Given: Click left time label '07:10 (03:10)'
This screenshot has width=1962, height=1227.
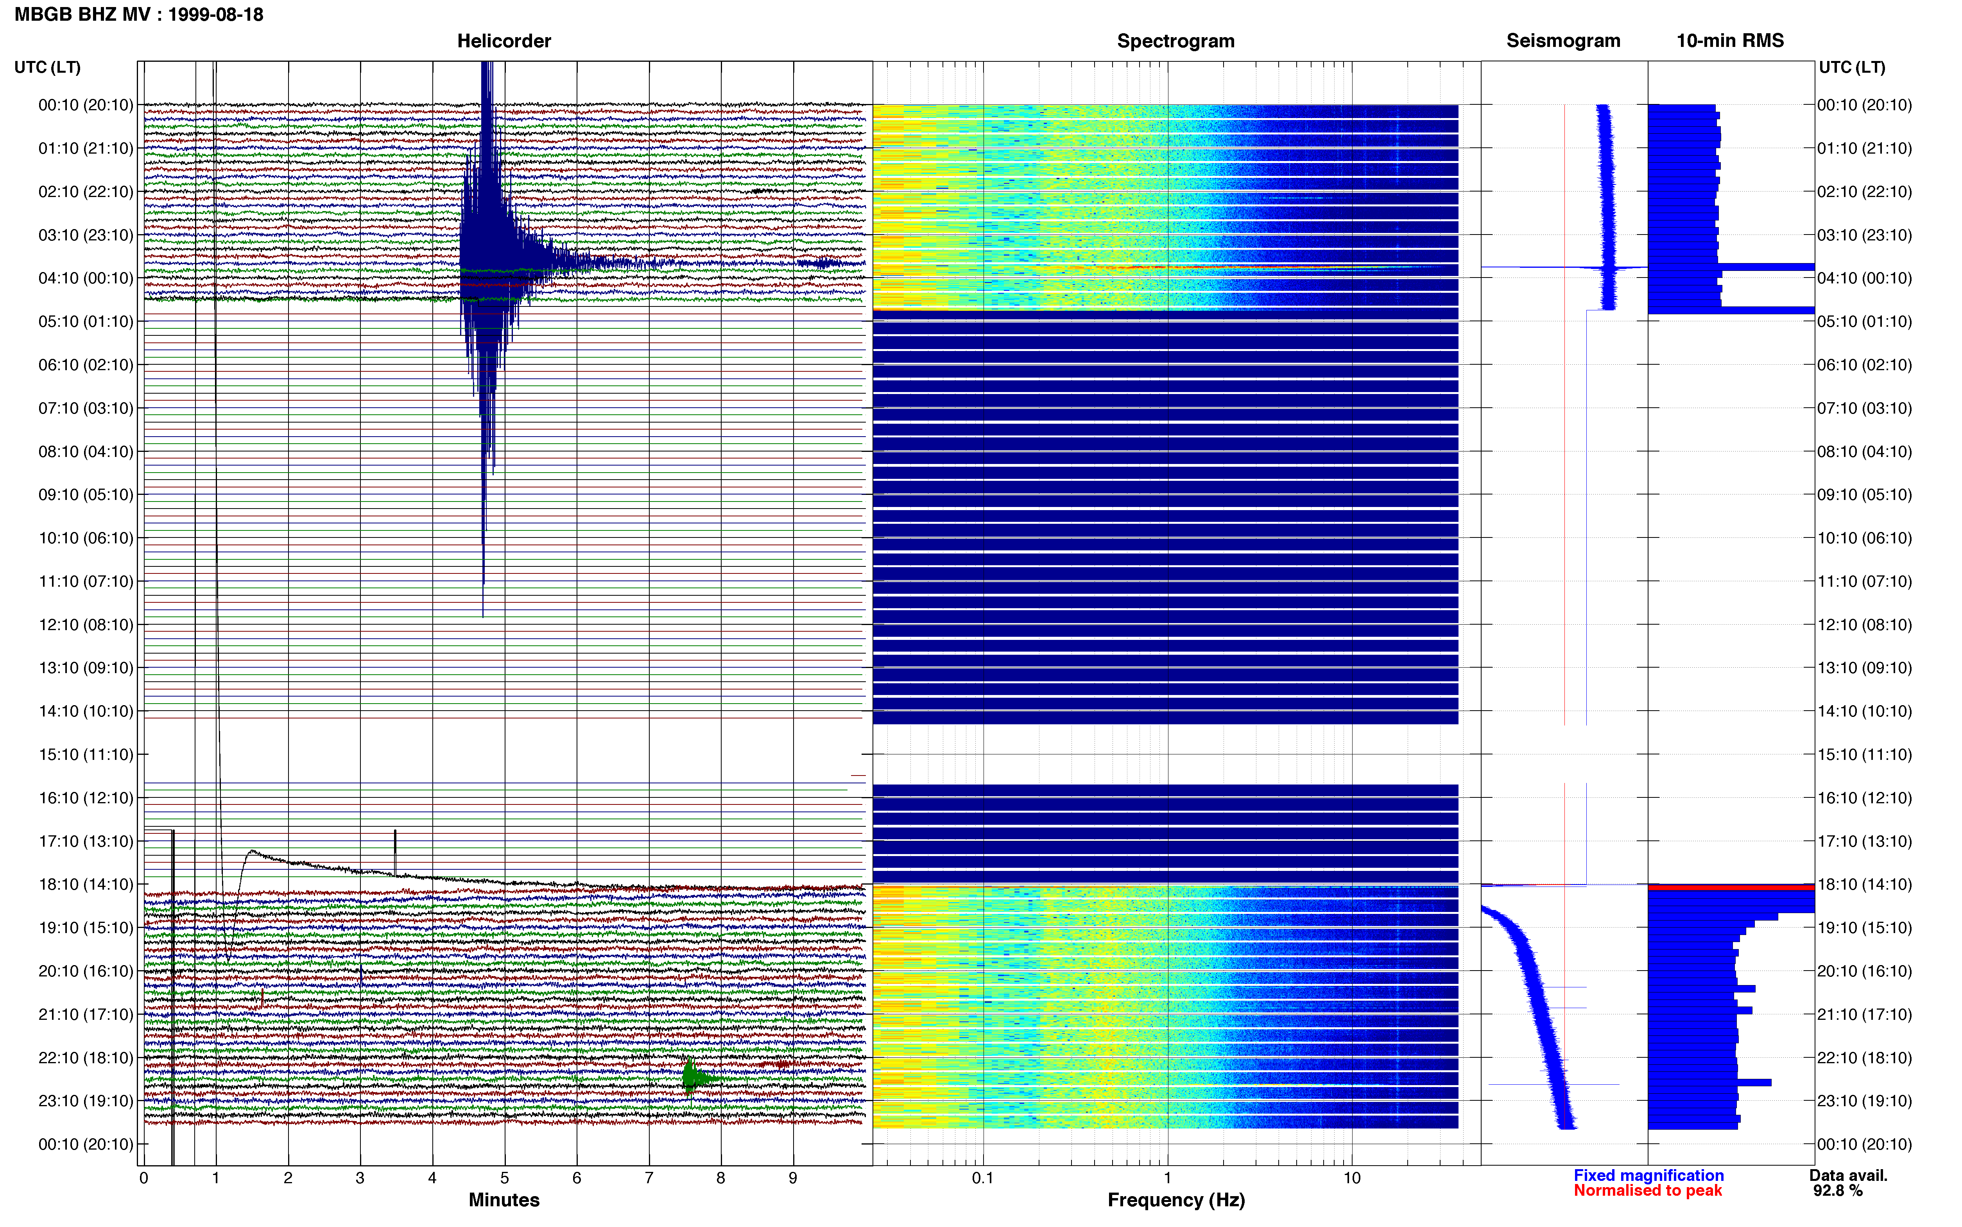Looking at the screenshot, I should pyautogui.click(x=86, y=408).
